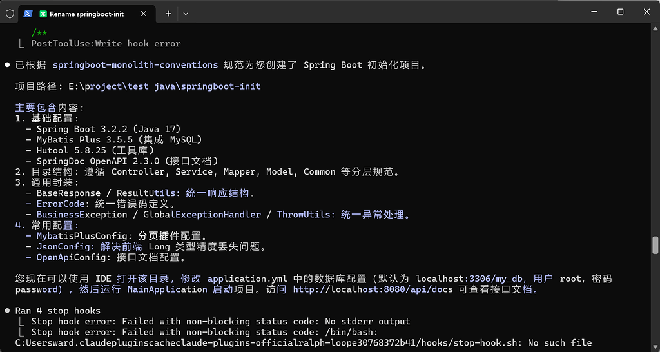The image size is (660, 352).
Task: Click the 'ErrorCode' line
Action: 100,204
